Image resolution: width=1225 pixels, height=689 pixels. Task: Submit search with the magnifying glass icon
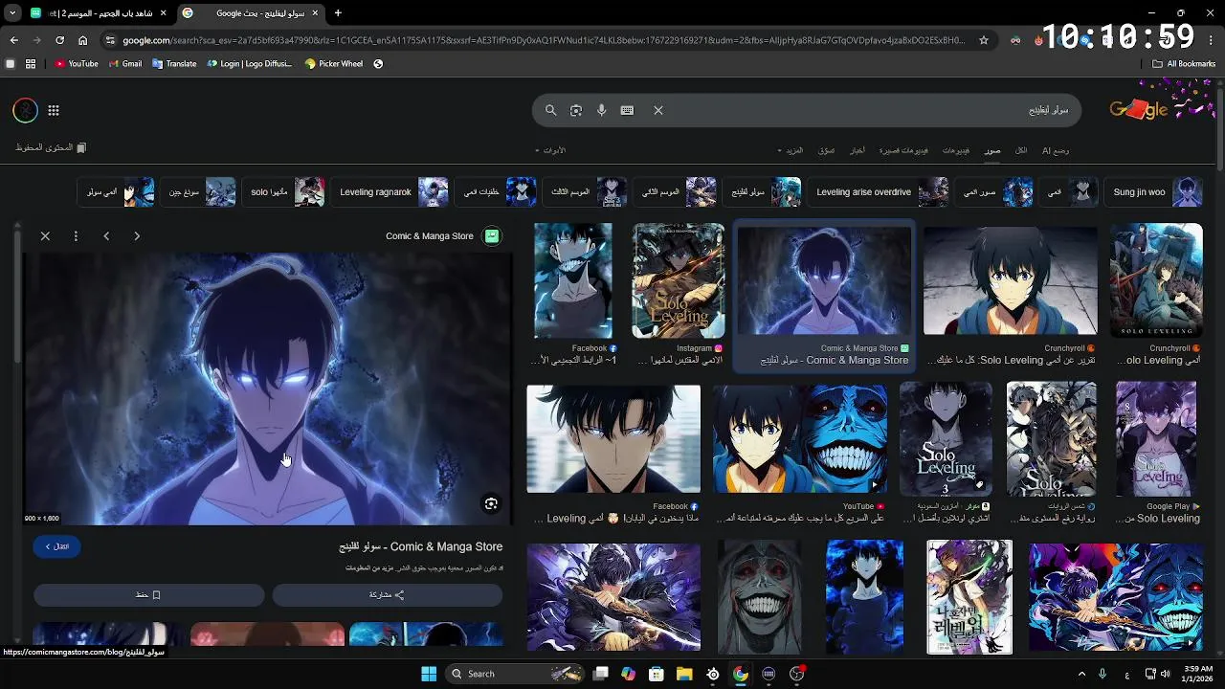click(550, 110)
